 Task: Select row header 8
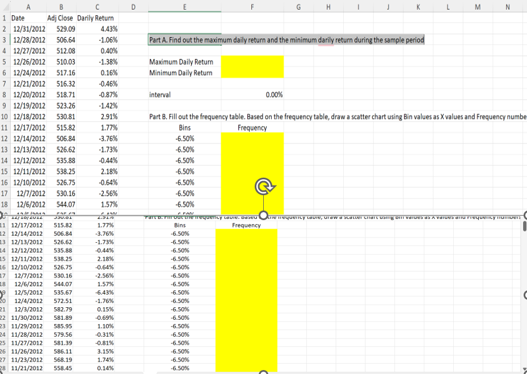pyautogui.click(x=4, y=94)
